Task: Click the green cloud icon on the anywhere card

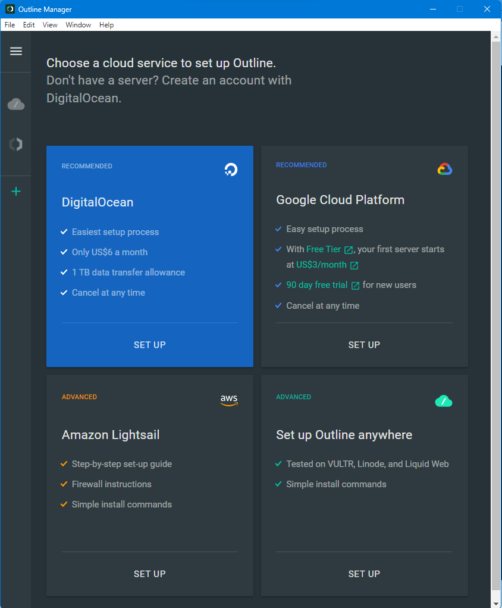Action: [x=443, y=401]
